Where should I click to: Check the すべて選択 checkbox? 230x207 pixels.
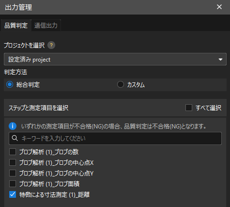point(189,108)
